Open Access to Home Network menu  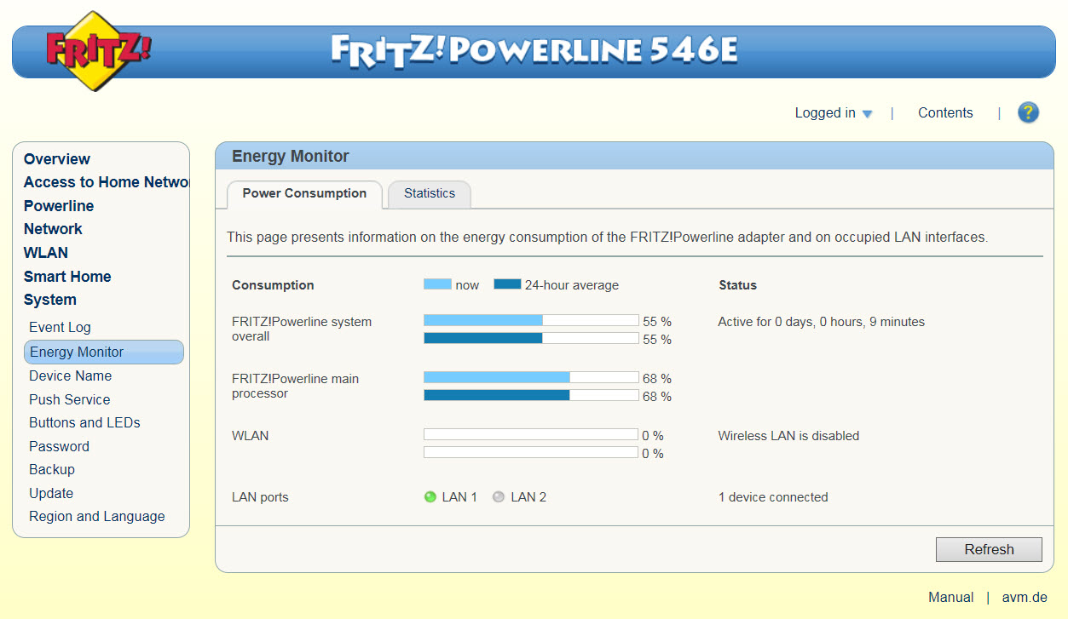point(107,182)
